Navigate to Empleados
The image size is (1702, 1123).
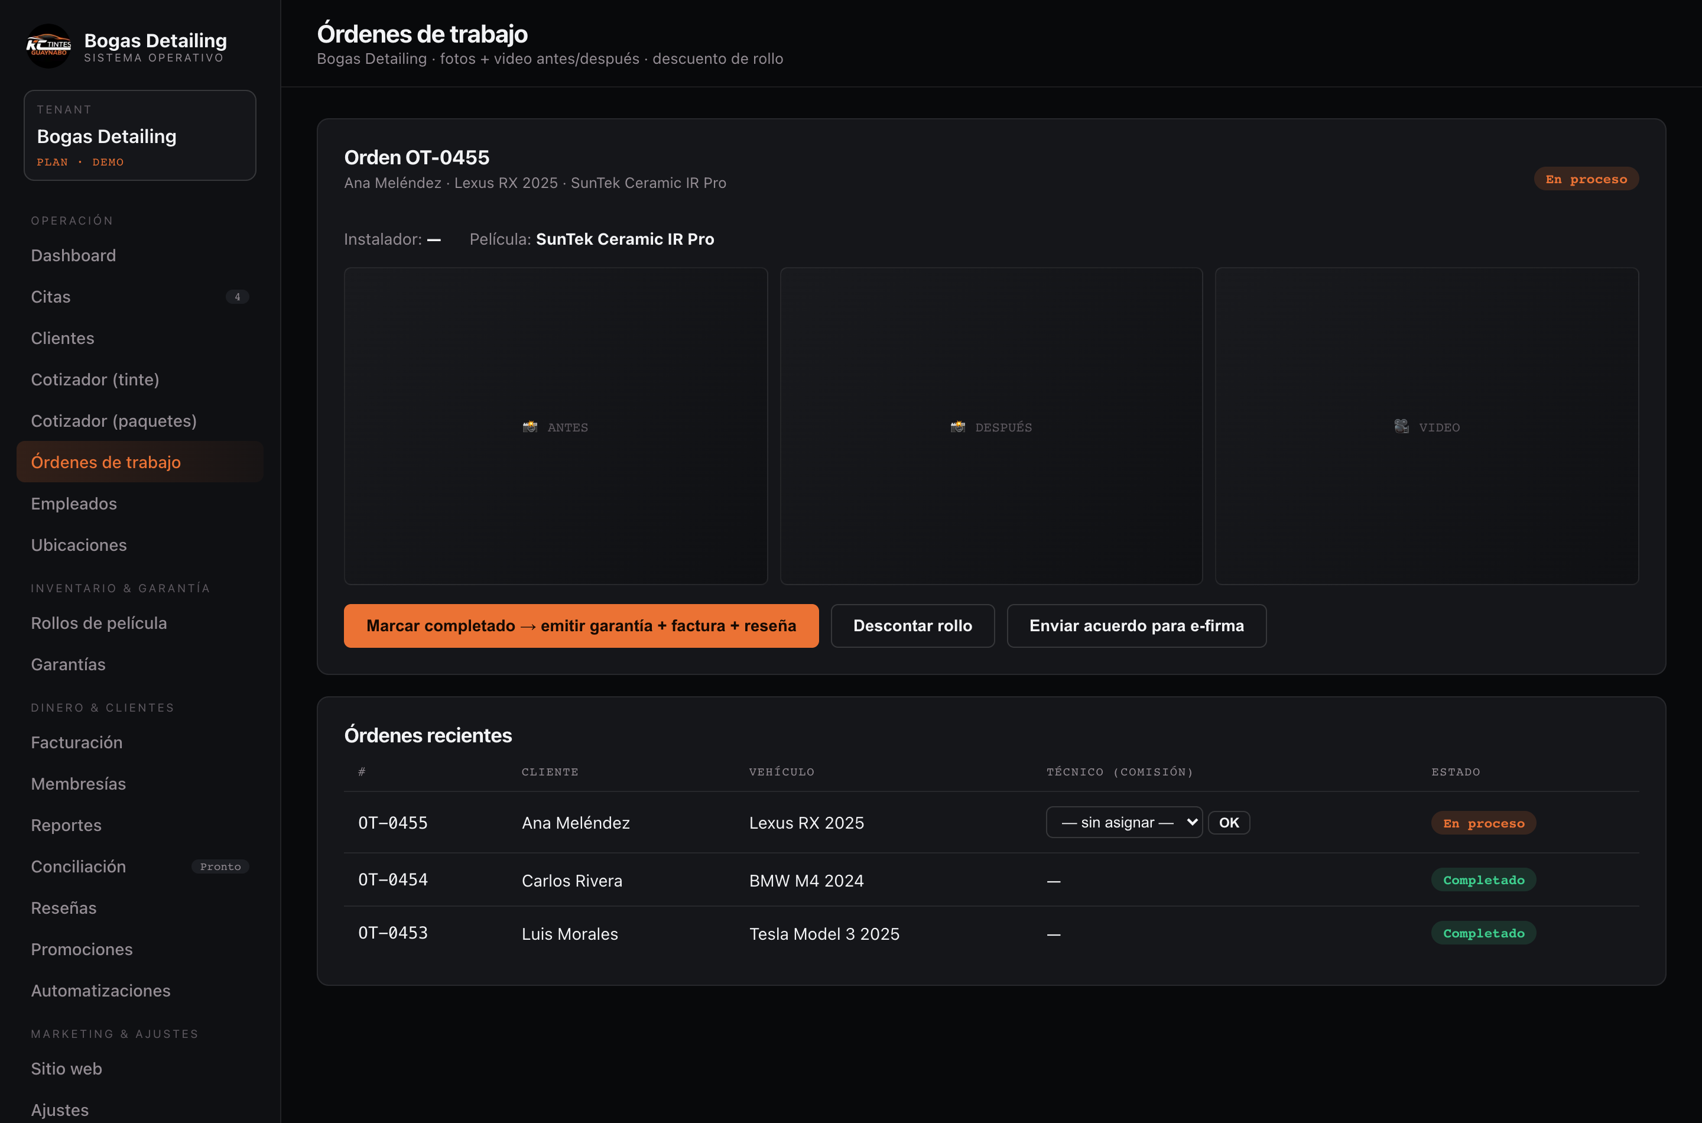[139, 504]
